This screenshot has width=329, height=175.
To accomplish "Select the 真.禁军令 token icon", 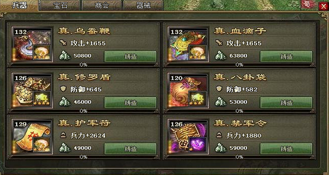I will (x=188, y=136).
